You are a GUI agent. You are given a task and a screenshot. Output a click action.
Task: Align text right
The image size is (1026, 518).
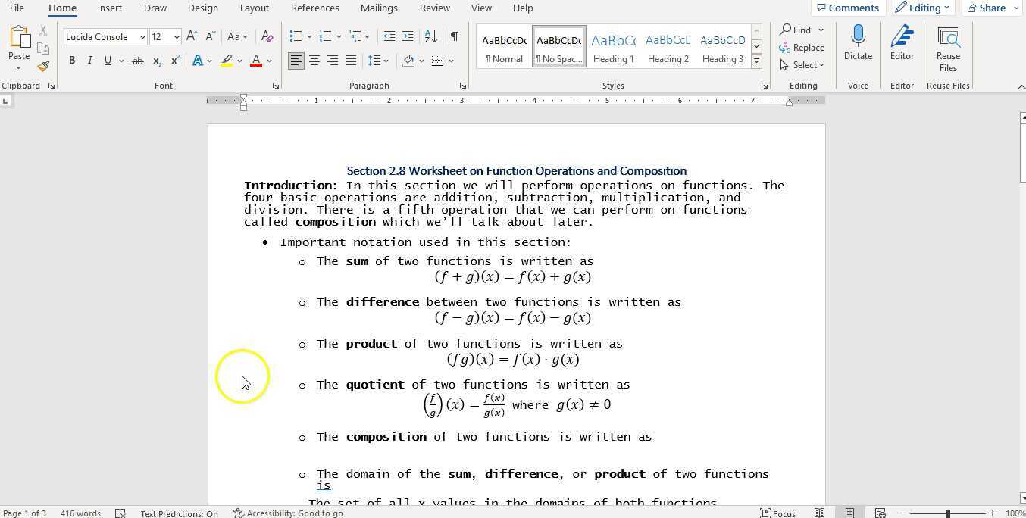click(333, 61)
